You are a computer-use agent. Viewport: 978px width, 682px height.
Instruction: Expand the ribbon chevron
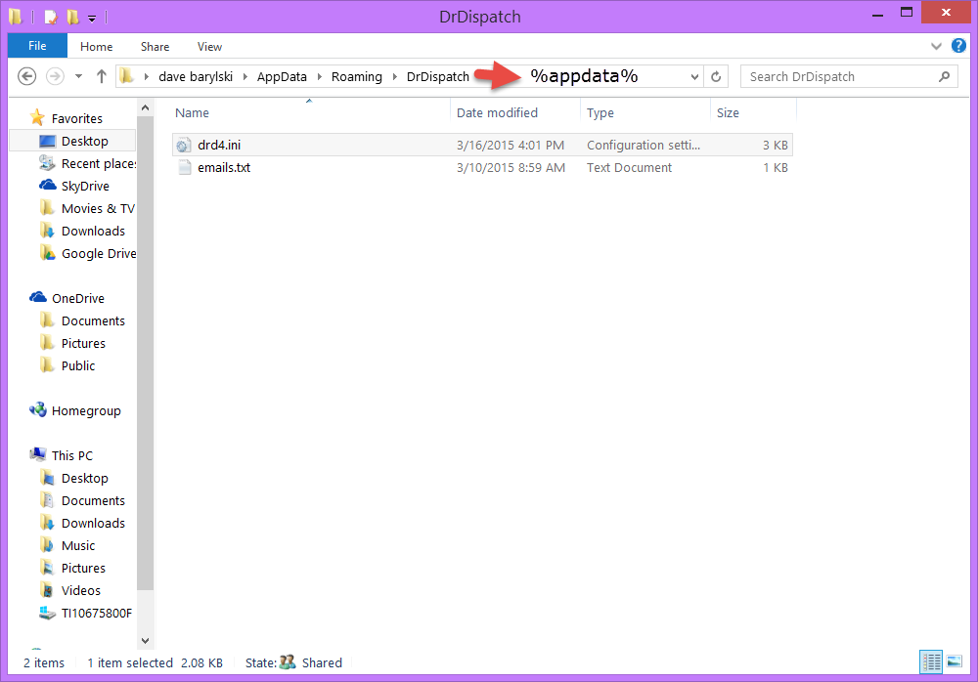[936, 46]
